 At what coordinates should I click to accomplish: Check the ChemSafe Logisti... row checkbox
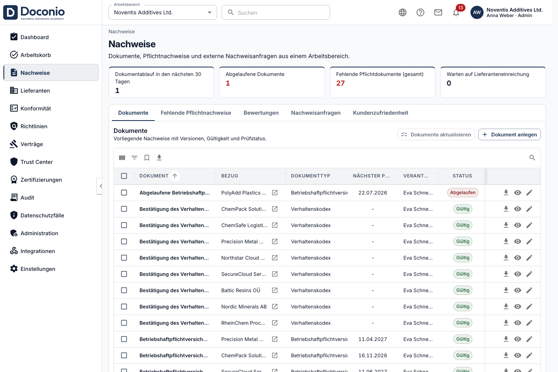coord(124,225)
